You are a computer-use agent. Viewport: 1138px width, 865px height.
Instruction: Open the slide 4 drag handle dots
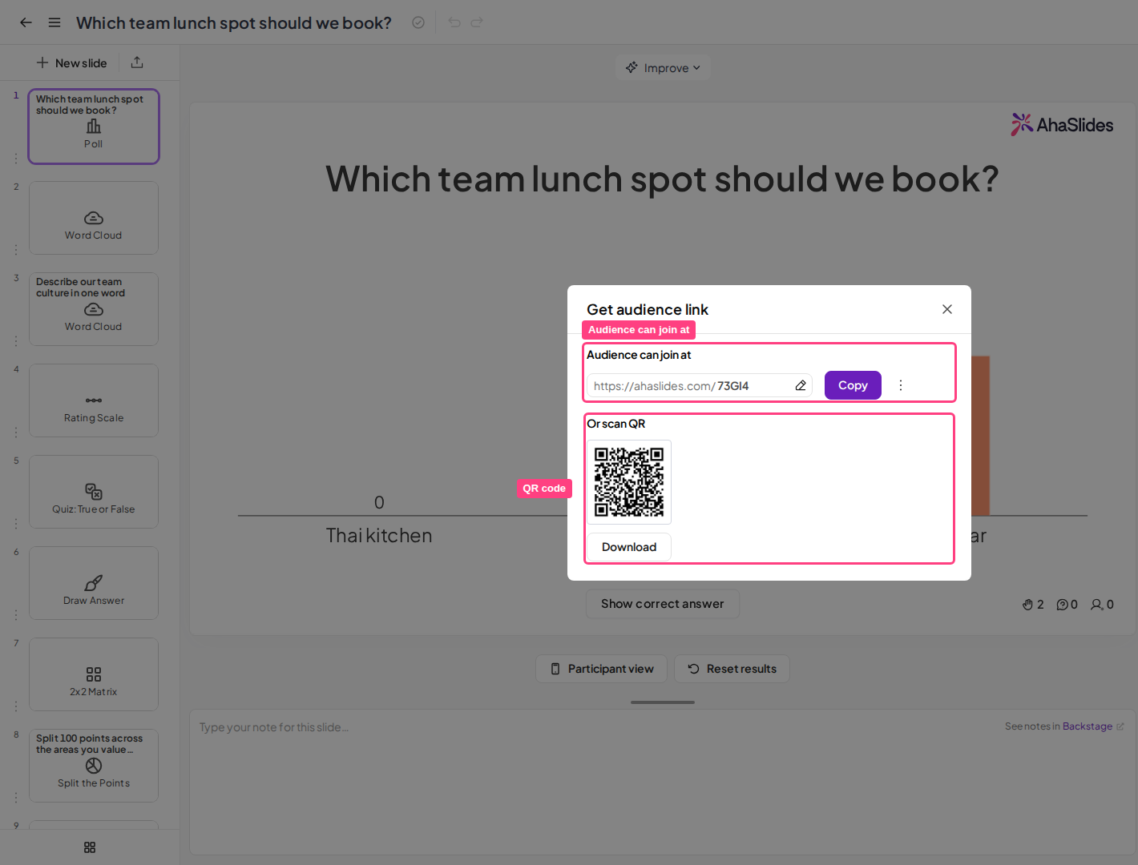tap(16, 432)
